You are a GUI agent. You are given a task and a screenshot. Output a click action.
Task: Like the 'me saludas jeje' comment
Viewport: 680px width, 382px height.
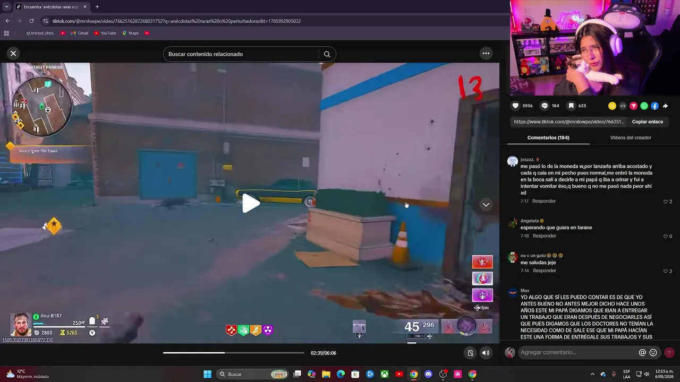(x=665, y=271)
